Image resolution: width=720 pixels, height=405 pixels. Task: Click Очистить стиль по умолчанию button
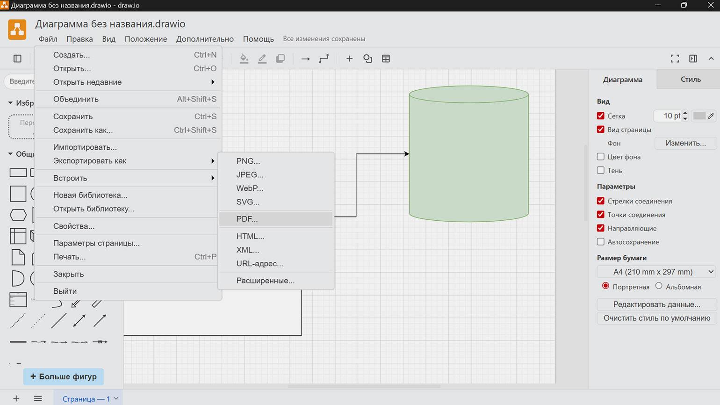tap(656, 318)
